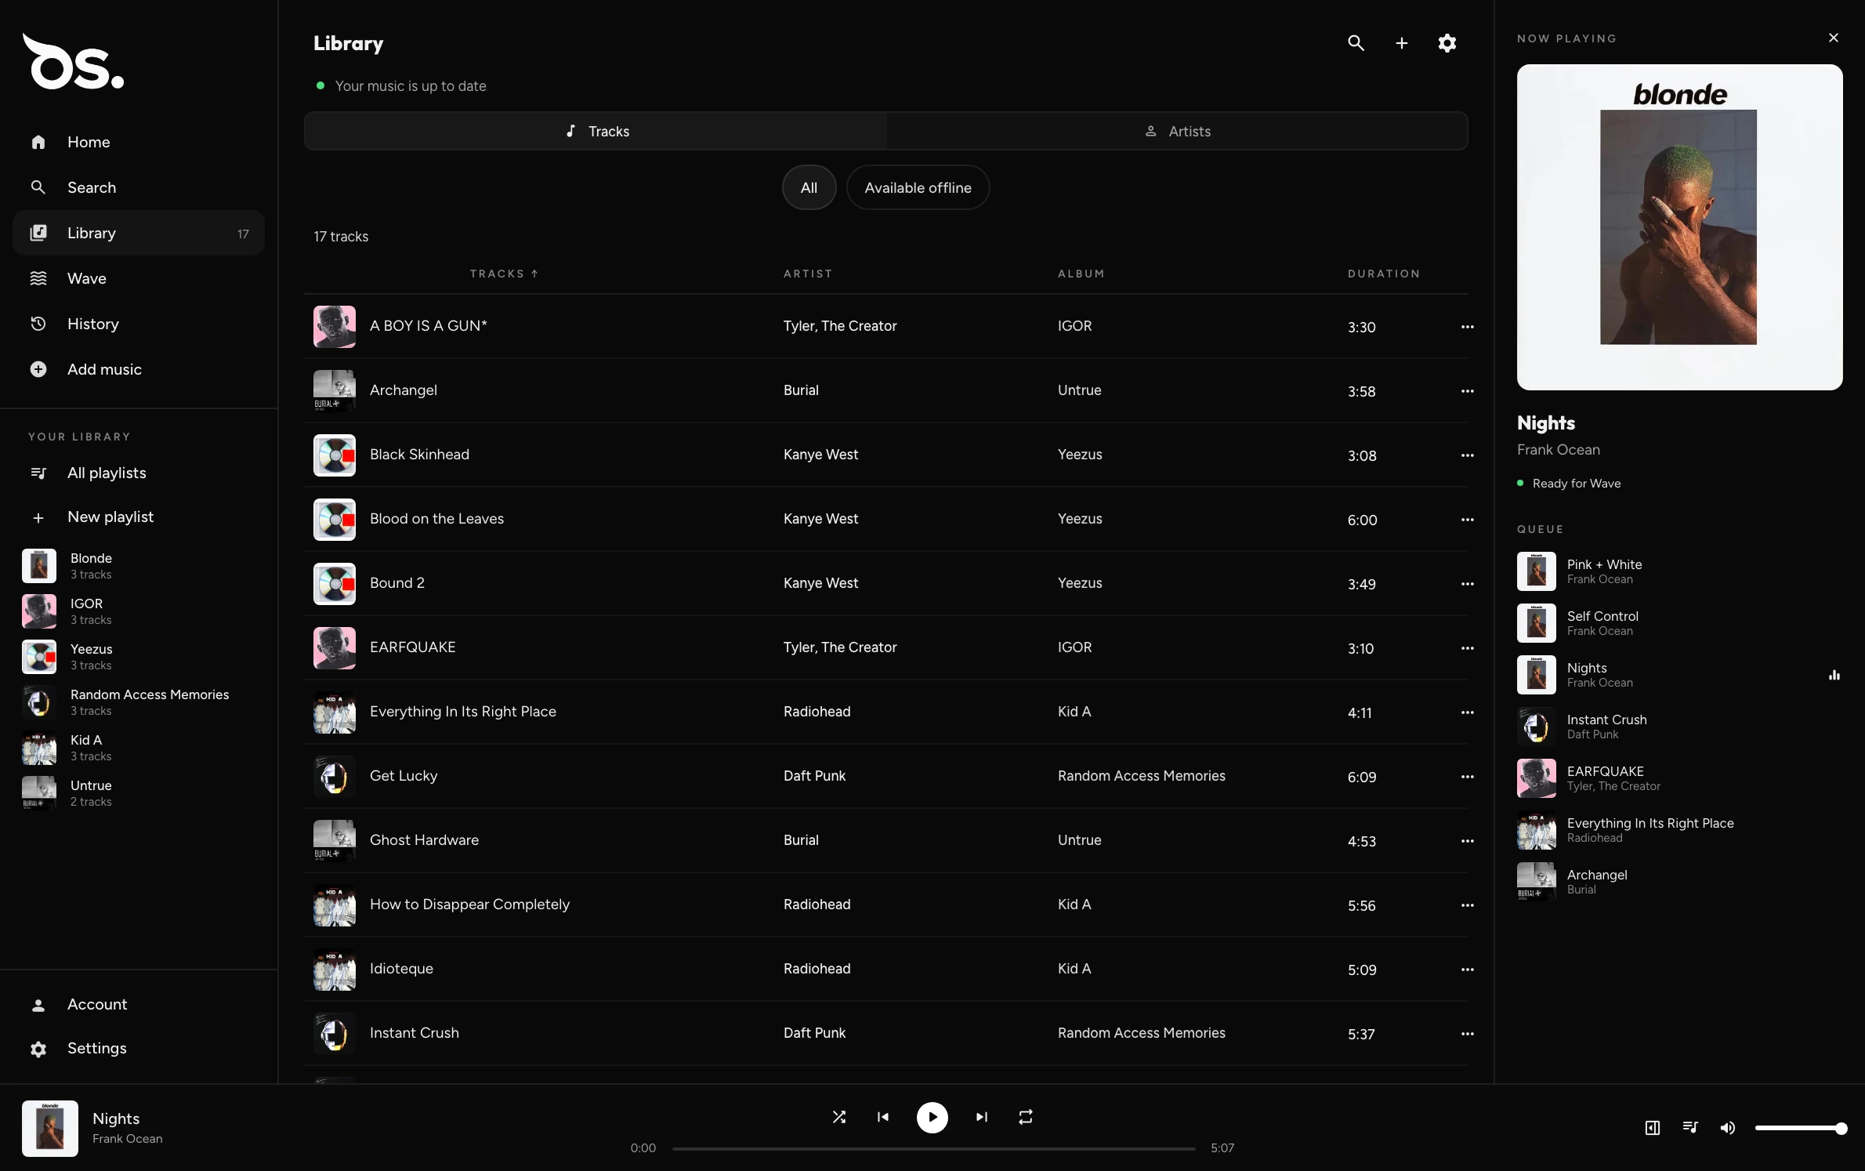Switch to the Artists tab
This screenshot has width=1865, height=1171.
click(x=1177, y=131)
